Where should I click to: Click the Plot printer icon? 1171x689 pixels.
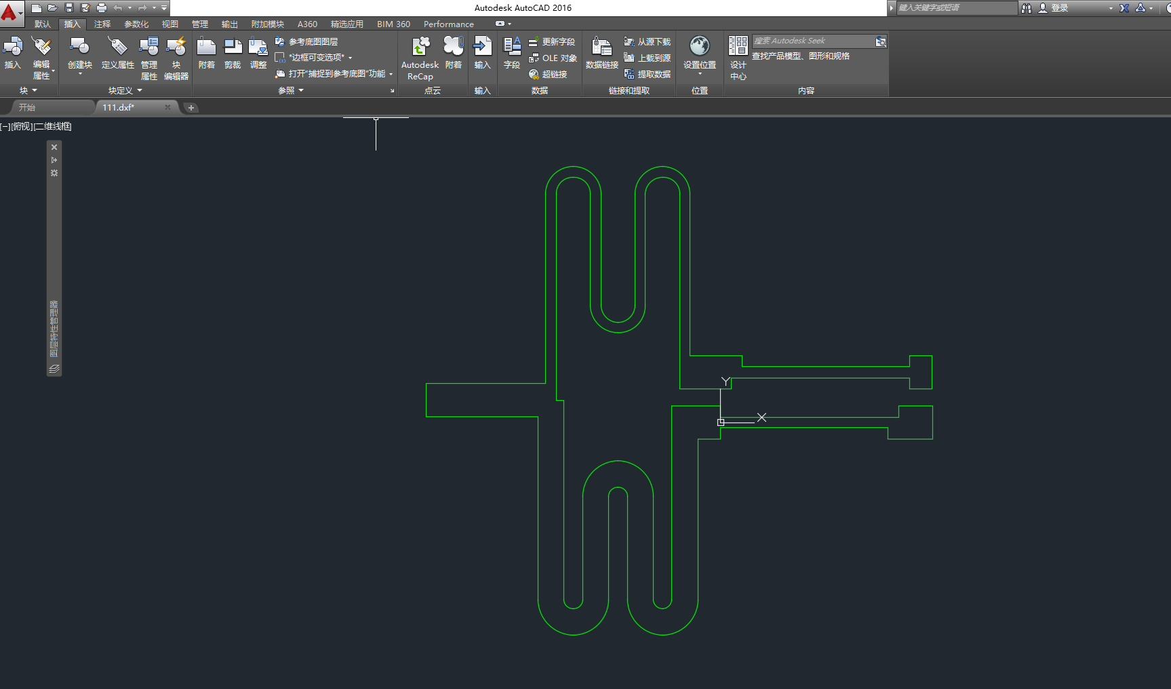point(102,8)
